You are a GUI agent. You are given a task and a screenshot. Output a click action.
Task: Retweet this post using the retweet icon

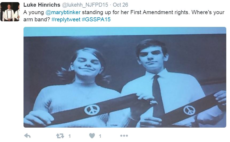[60, 136]
